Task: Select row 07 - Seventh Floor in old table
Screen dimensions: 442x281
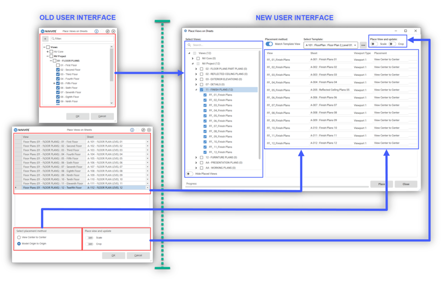Action: (x=82, y=167)
